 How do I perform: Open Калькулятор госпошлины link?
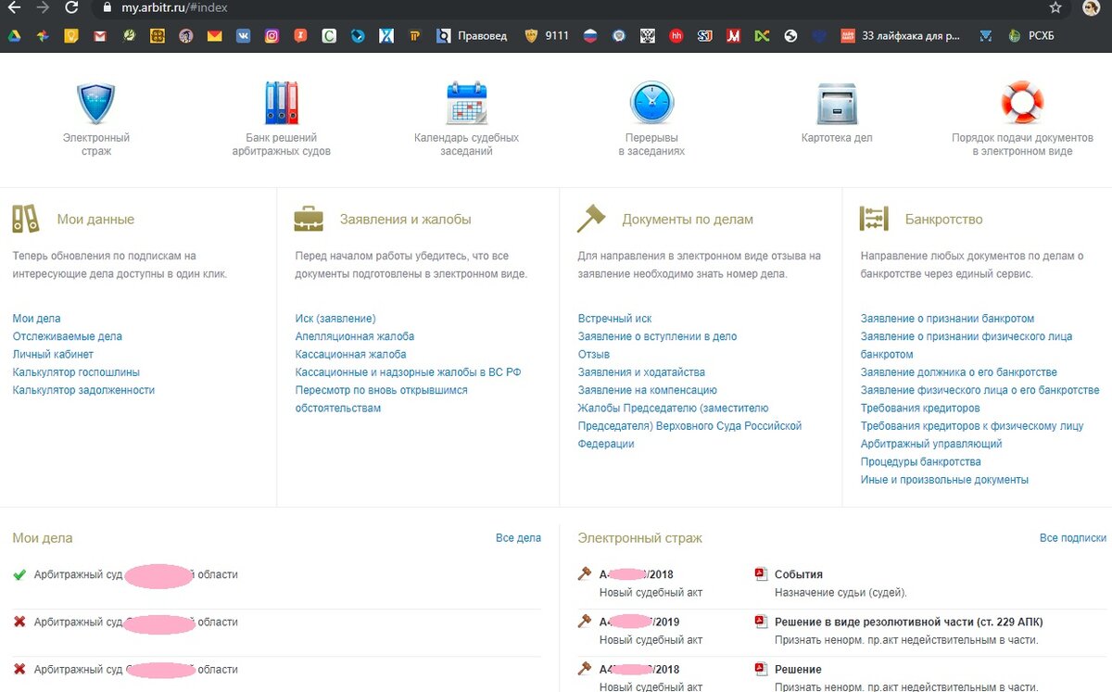(76, 372)
